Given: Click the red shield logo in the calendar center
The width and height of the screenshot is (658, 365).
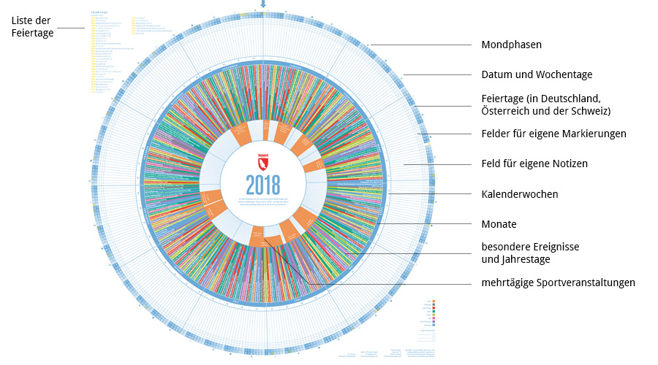Looking at the screenshot, I should click(262, 162).
